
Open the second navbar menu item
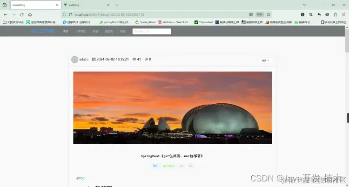tap(81, 31)
